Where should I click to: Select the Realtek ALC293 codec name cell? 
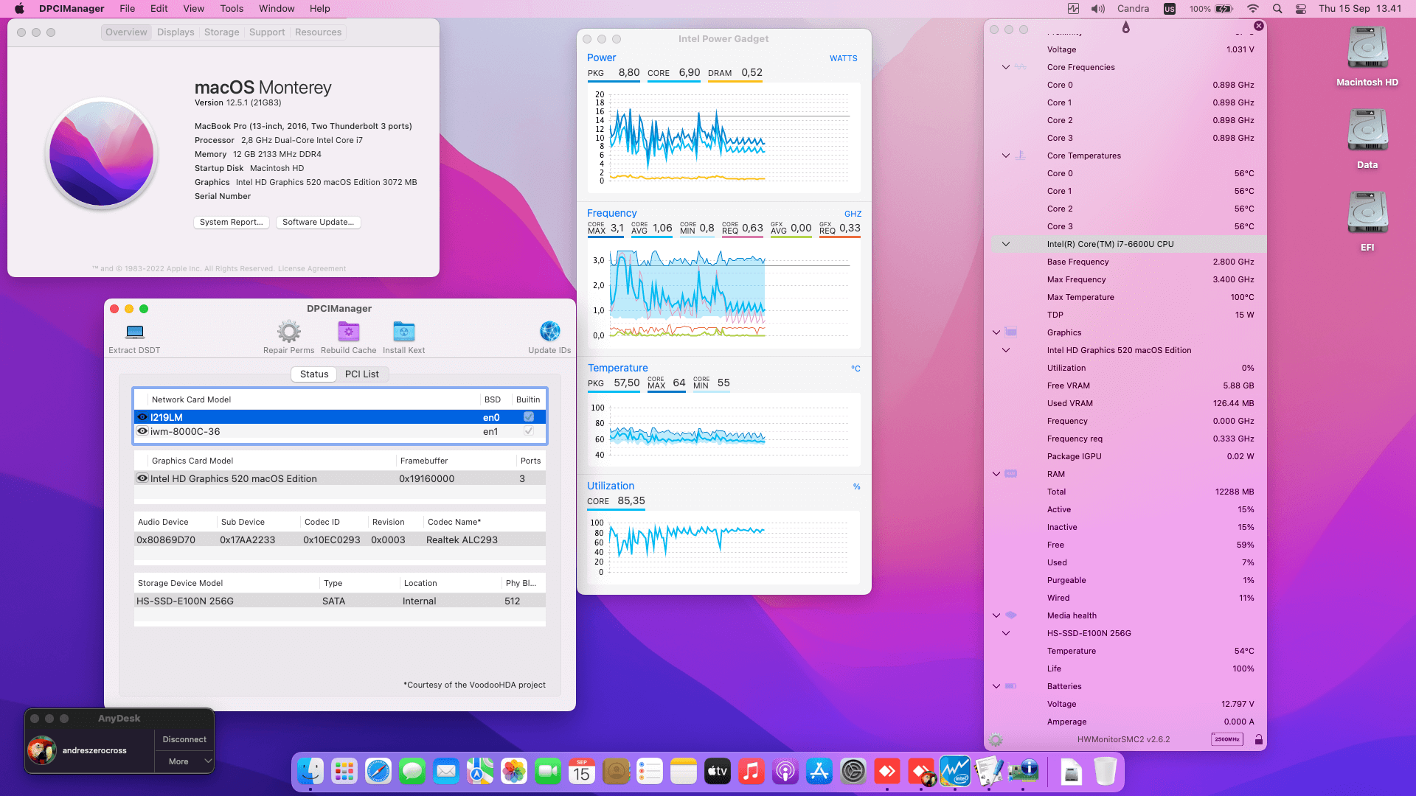pyautogui.click(x=462, y=540)
